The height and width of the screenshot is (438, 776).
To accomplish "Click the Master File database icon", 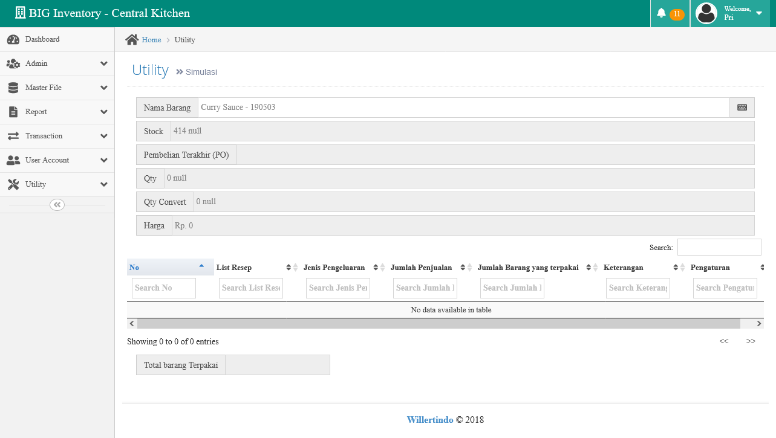I will tap(13, 88).
